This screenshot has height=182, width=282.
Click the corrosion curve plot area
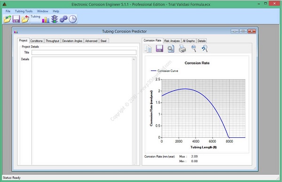coord(204,108)
